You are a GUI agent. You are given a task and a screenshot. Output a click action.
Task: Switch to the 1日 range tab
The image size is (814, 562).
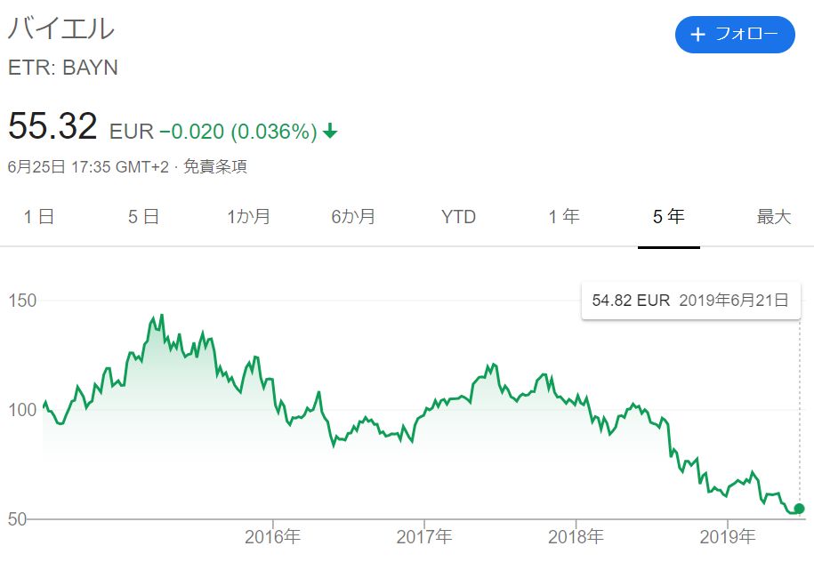pos(38,217)
